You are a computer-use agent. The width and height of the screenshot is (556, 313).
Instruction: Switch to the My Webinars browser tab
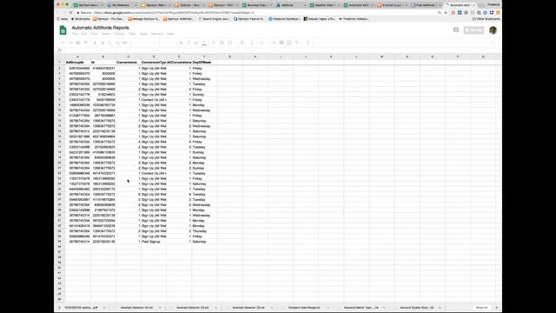point(122,5)
